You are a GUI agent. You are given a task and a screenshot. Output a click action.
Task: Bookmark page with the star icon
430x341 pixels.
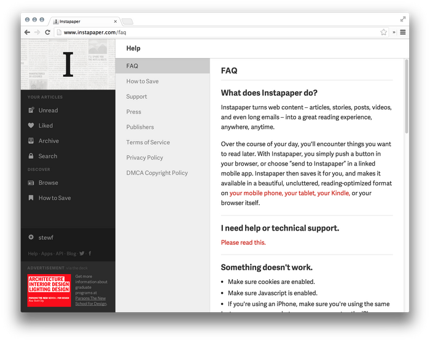tap(383, 32)
